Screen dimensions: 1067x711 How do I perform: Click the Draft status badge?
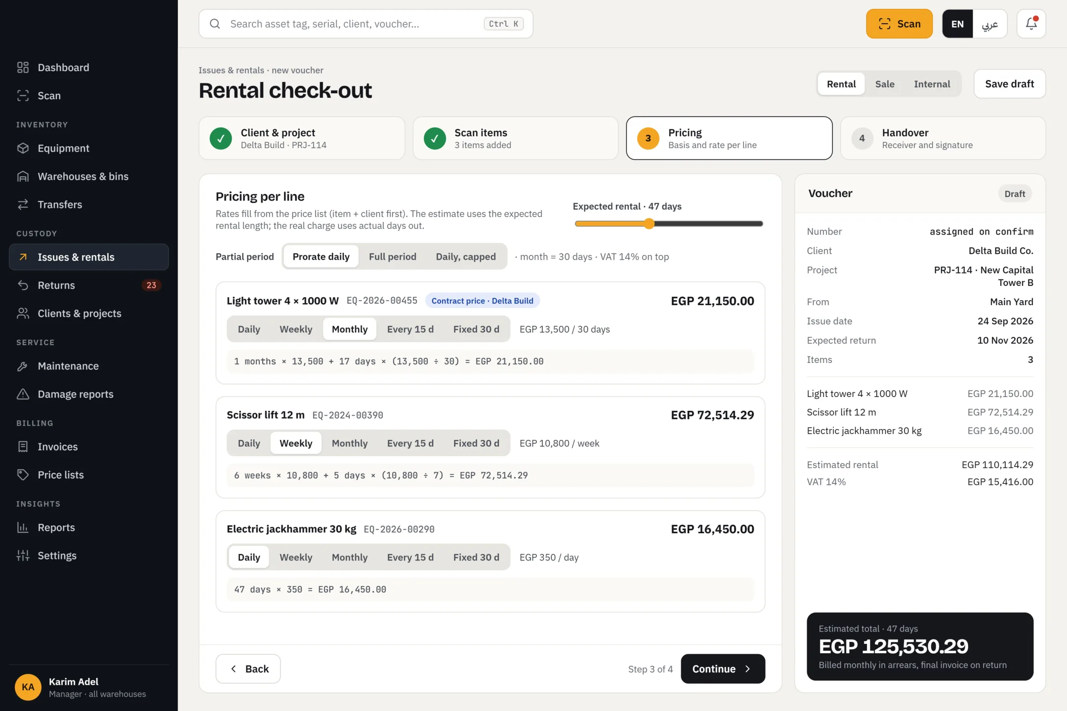point(1015,194)
